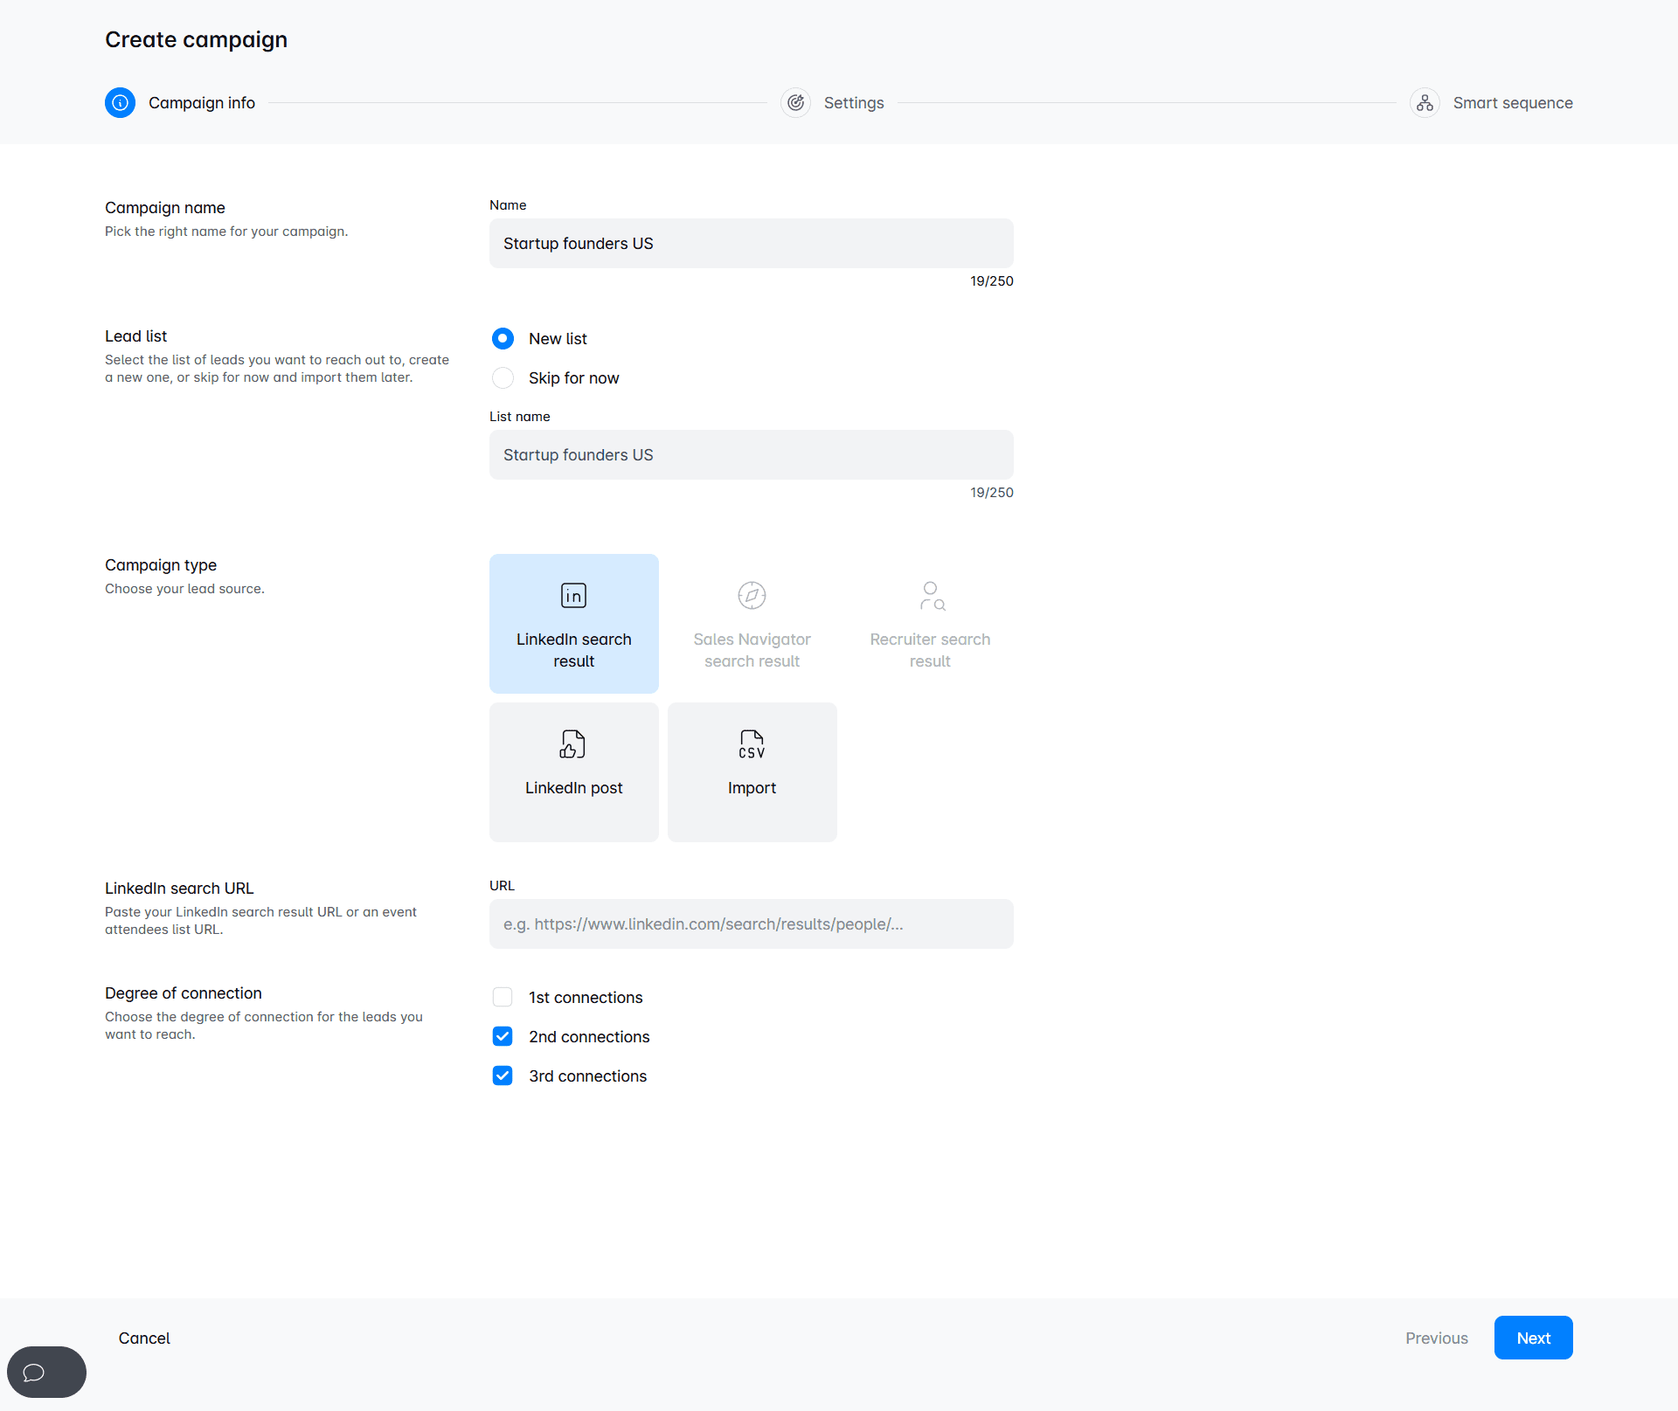Click the Degree of connection section title
The width and height of the screenshot is (1678, 1411).
pyautogui.click(x=184, y=993)
